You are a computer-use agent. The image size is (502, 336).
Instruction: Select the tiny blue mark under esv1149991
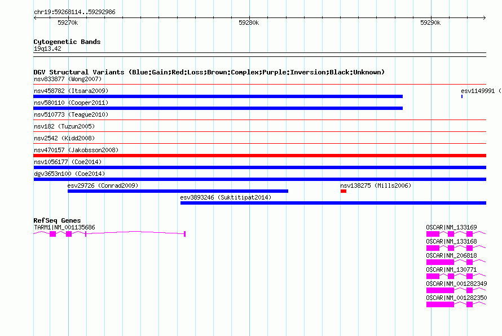[x=461, y=96]
